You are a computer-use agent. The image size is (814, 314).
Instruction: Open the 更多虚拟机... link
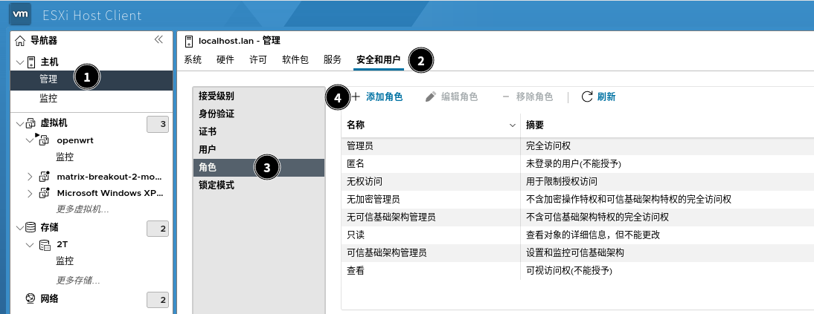point(83,209)
